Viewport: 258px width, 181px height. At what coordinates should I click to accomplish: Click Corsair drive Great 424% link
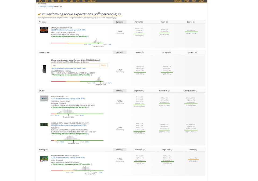(x=82, y=115)
